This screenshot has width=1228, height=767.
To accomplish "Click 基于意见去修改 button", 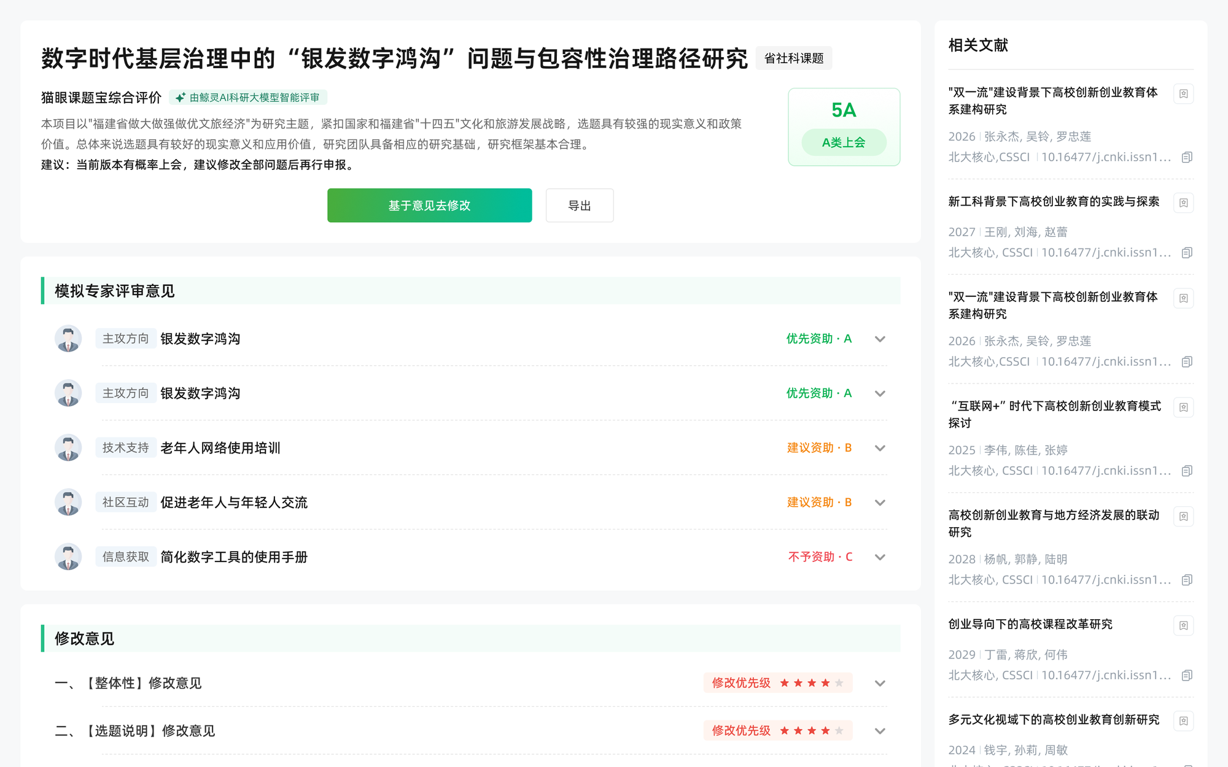I will (429, 206).
